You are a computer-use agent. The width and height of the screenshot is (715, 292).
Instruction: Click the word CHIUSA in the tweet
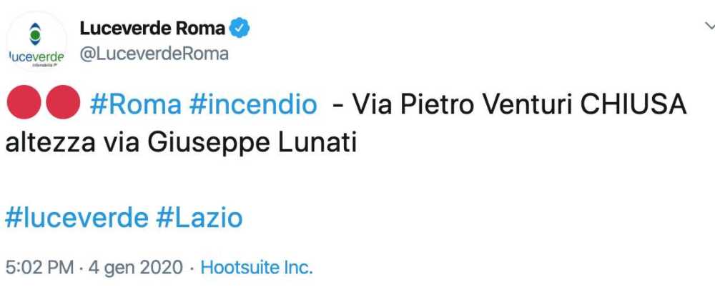tap(633, 105)
